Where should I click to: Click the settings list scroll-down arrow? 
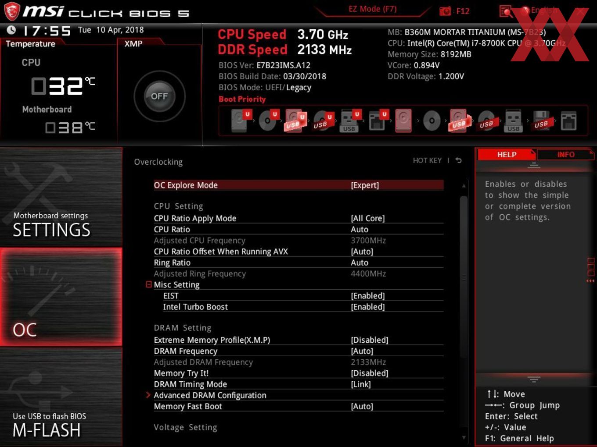pyautogui.click(x=464, y=437)
